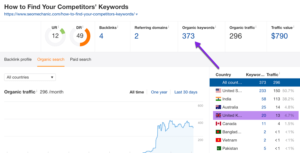The image size is (300, 153).
Task: Click the Bangladesh flag icon
Action: (218, 132)
